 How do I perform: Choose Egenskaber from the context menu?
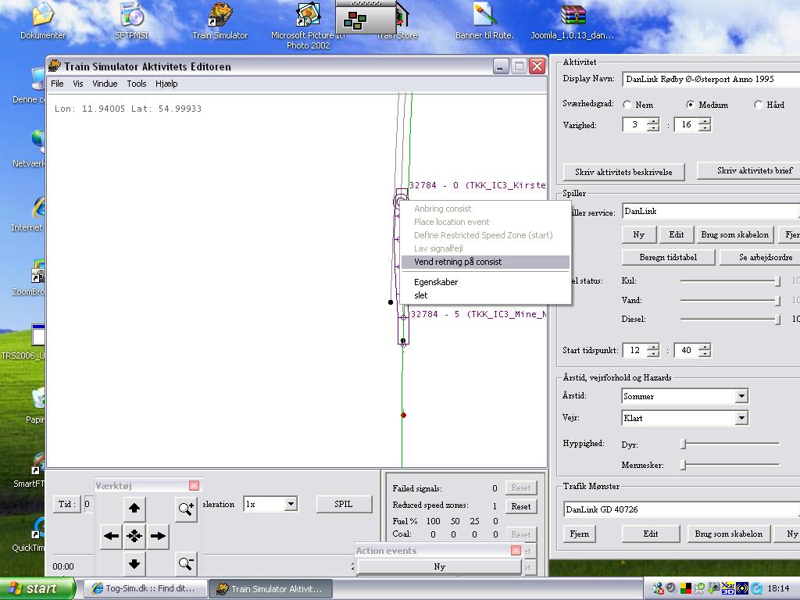pos(485,282)
